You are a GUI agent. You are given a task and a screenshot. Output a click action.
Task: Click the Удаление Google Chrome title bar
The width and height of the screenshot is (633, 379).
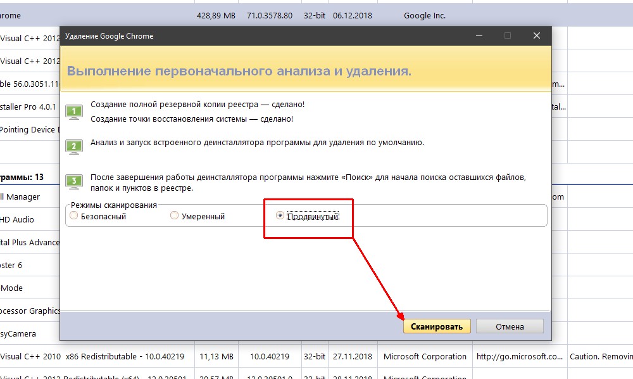click(x=253, y=36)
